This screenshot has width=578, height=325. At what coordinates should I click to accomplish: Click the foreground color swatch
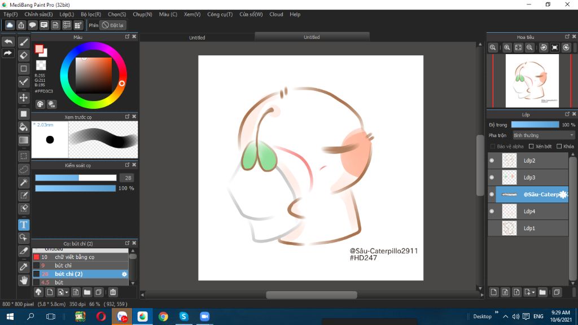click(x=39, y=49)
